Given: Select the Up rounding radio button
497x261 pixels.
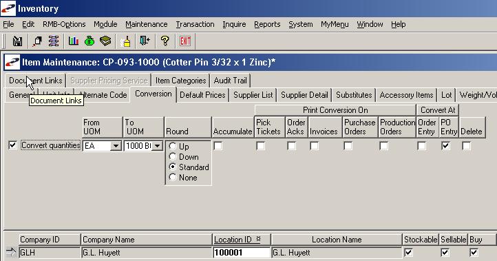Looking at the screenshot, I should click(x=173, y=146).
